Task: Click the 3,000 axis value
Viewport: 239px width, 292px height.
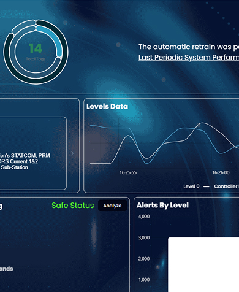Action: (144, 237)
